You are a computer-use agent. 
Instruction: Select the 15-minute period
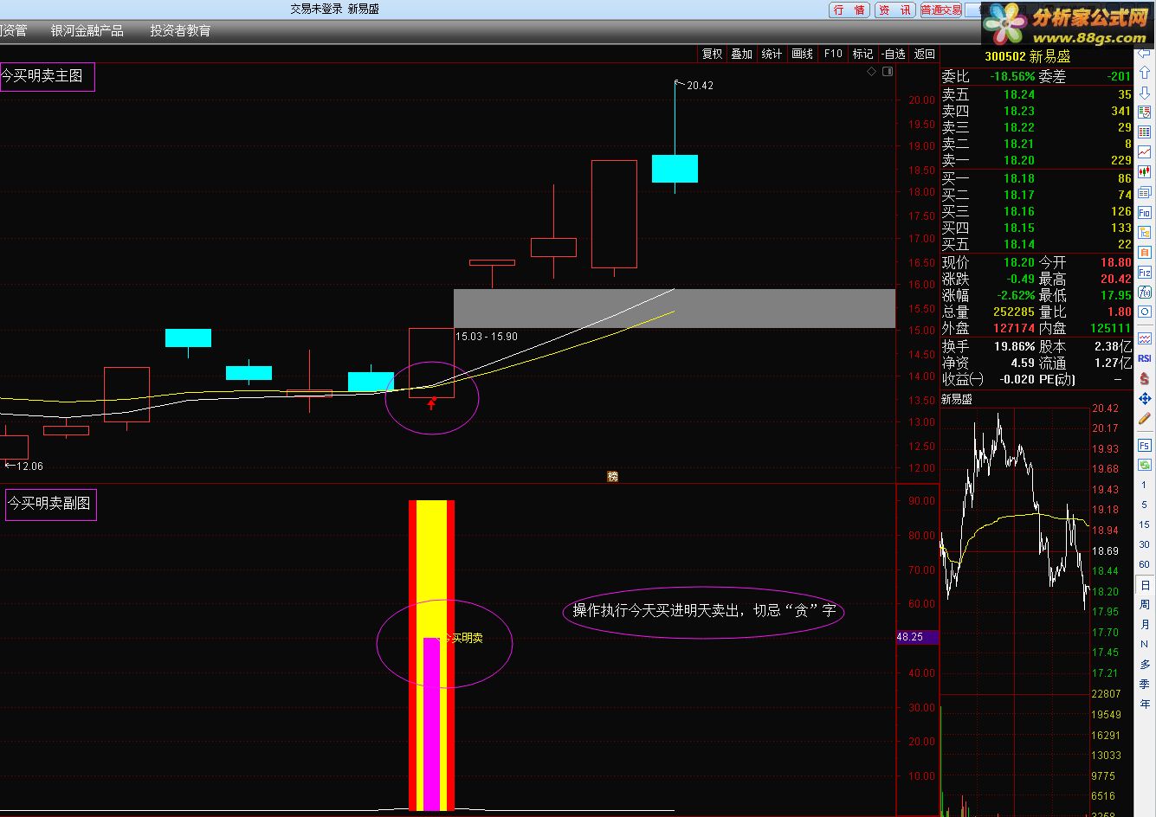click(1145, 524)
